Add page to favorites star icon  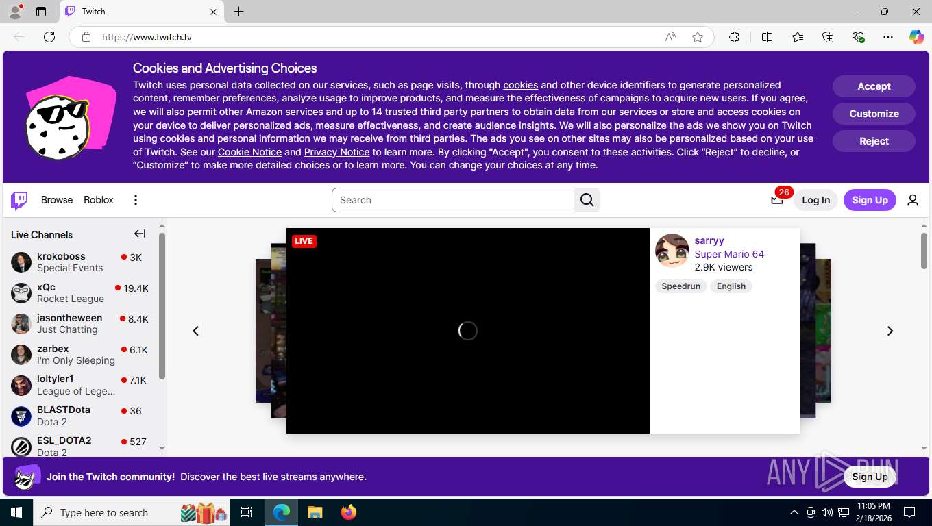click(x=698, y=37)
